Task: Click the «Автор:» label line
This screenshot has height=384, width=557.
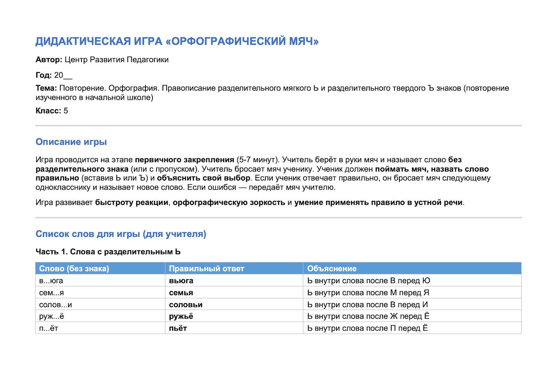Action: click(102, 60)
